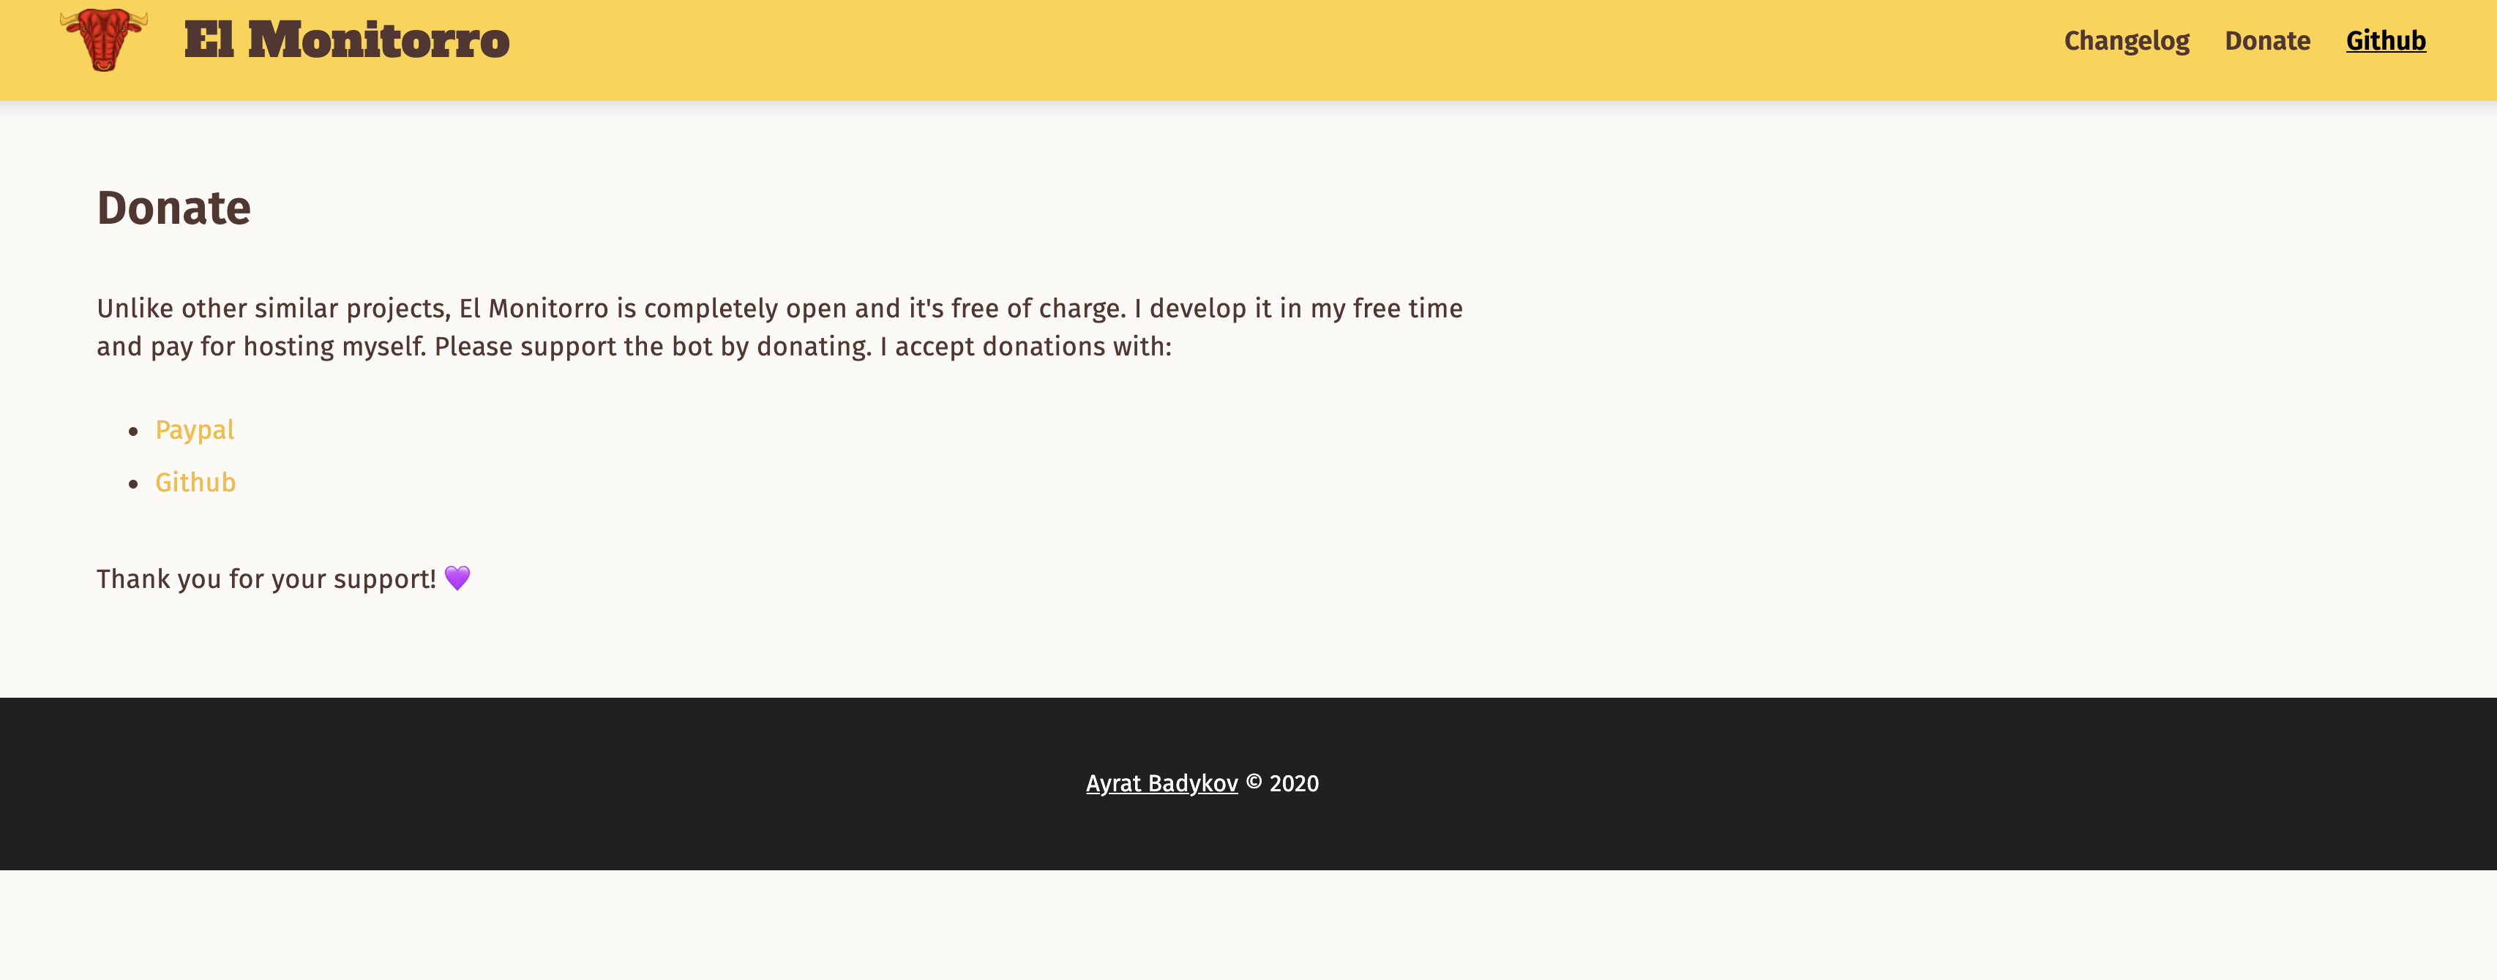This screenshot has width=2497, height=980.
Task: Click the bullet point beside Paypal
Action: coord(134,432)
